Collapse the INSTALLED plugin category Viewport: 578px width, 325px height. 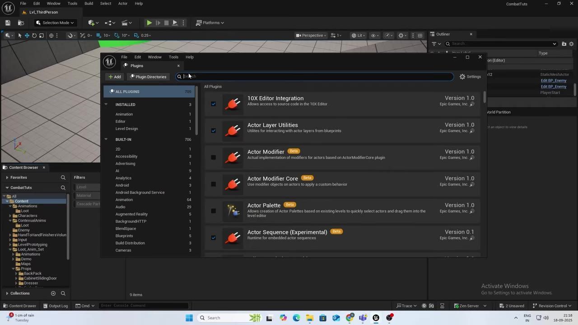click(106, 104)
